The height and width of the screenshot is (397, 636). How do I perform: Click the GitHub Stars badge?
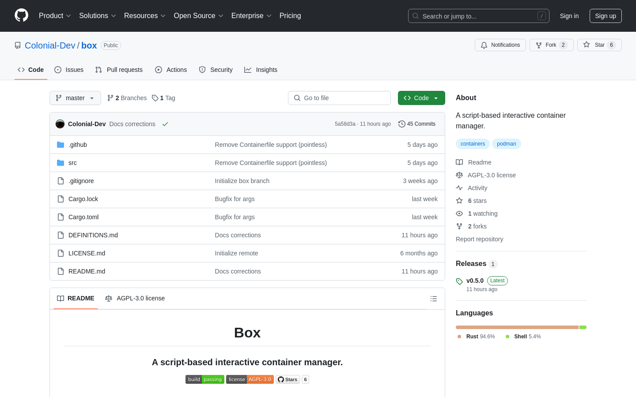coord(292,379)
